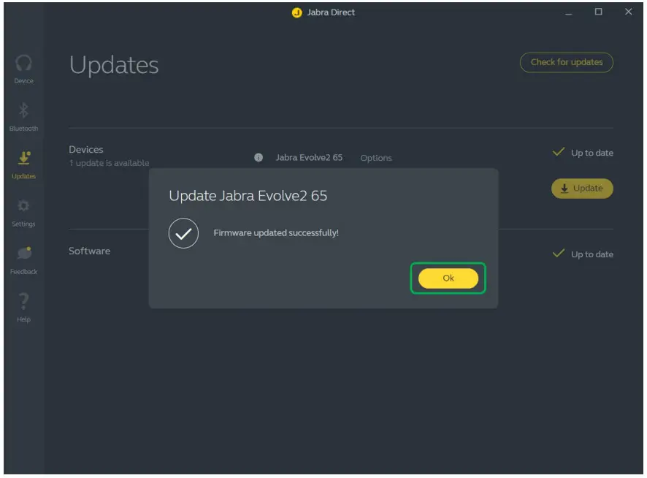Open Options for Jabra Evolve2 65
The image size is (647, 478).
click(376, 158)
